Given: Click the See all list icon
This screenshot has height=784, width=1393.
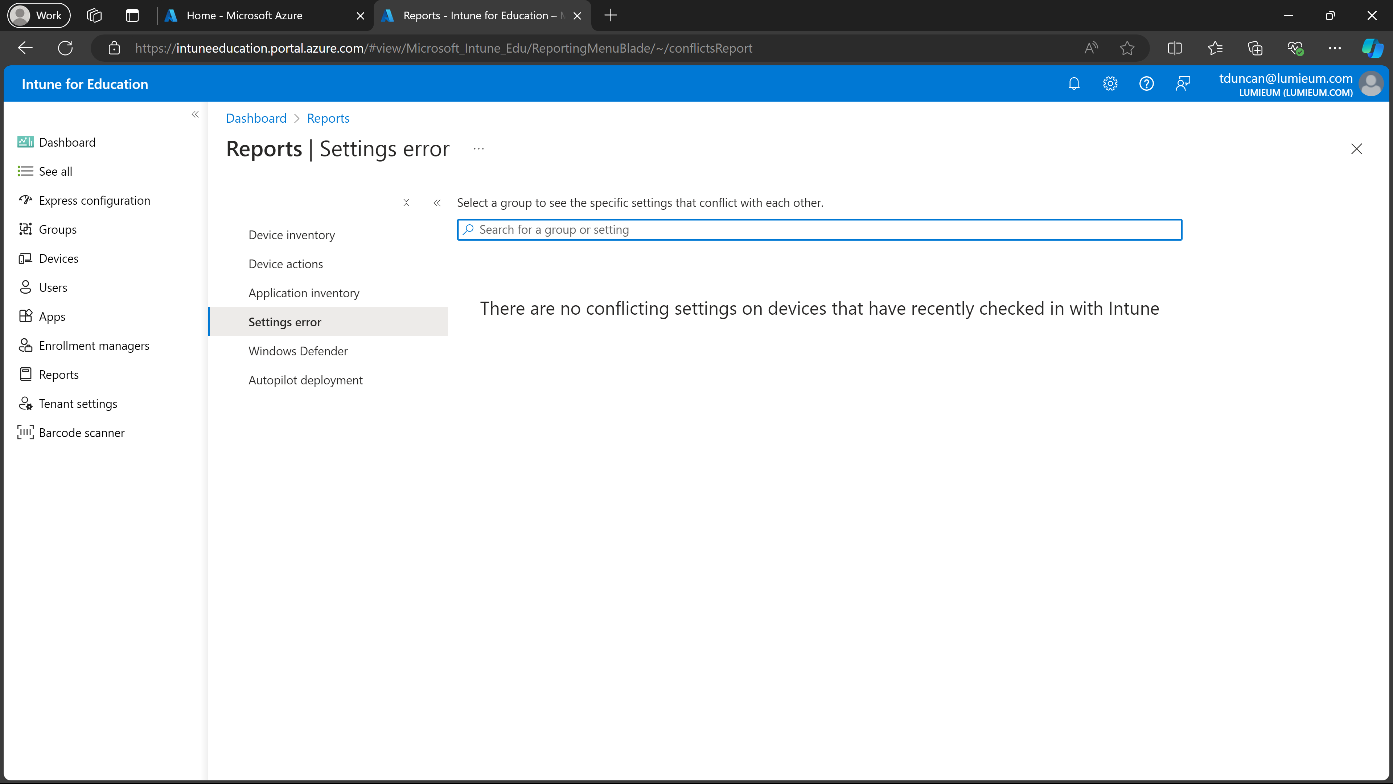Looking at the screenshot, I should click(25, 171).
